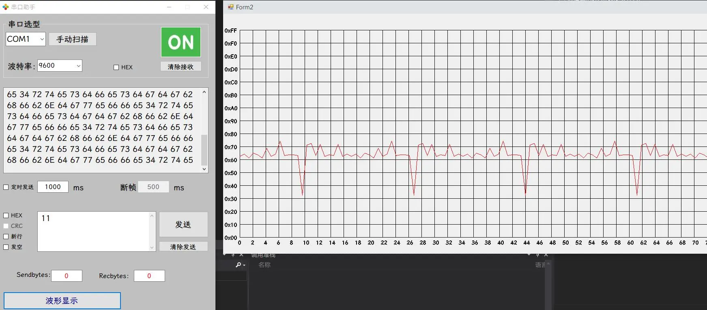Click the 清除接收 clear receive button
Image resolution: width=707 pixels, height=310 pixels.
coord(181,67)
